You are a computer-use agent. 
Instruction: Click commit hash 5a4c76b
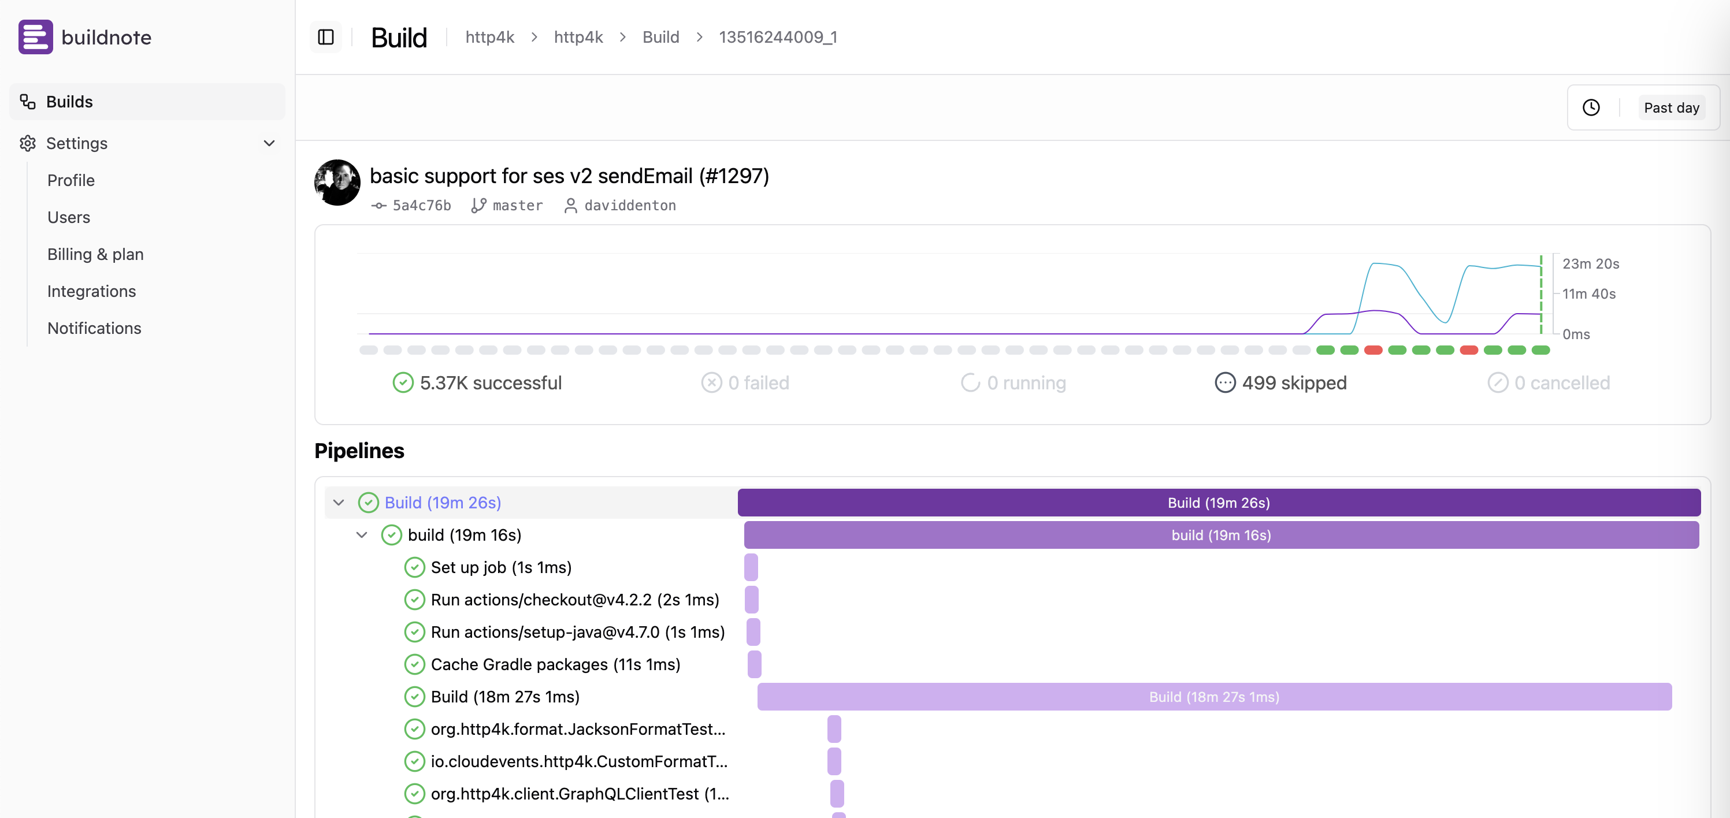422,206
